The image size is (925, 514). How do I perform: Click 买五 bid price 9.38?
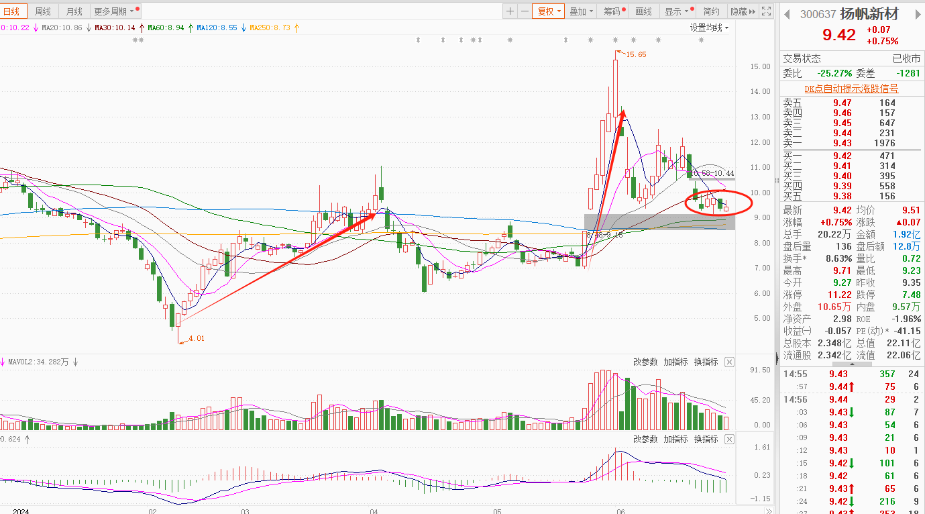(x=842, y=196)
